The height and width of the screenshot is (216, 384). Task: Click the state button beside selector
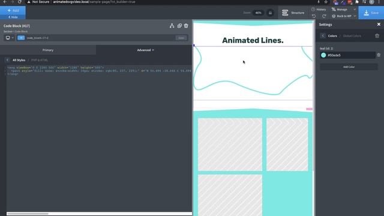(181, 38)
